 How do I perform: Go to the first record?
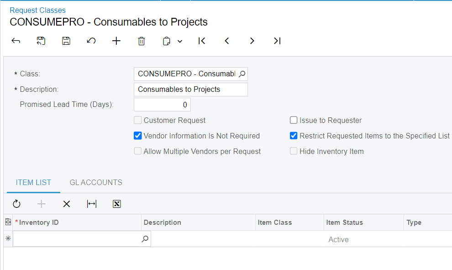[x=202, y=41]
